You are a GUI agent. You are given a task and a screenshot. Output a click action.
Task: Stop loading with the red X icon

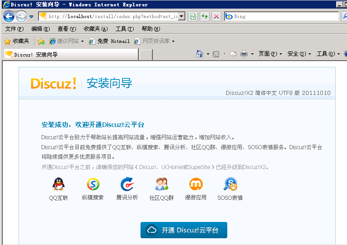click(216, 16)
